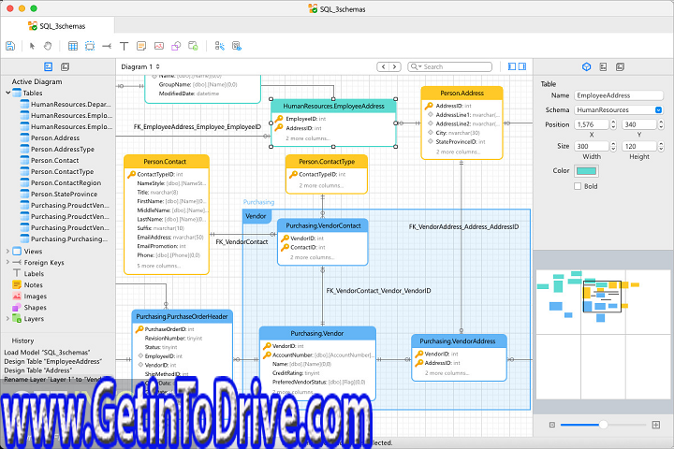Click the turquoise Color swatch
674x449 pixels.
tap(586, 171)
